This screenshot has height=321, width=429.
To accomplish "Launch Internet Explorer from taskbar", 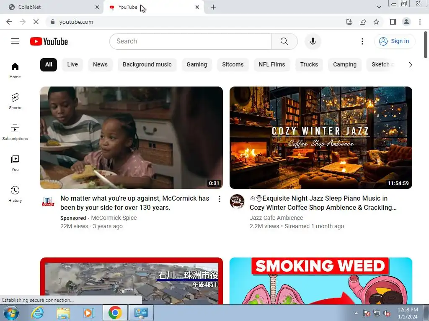I will coord(37,313).
